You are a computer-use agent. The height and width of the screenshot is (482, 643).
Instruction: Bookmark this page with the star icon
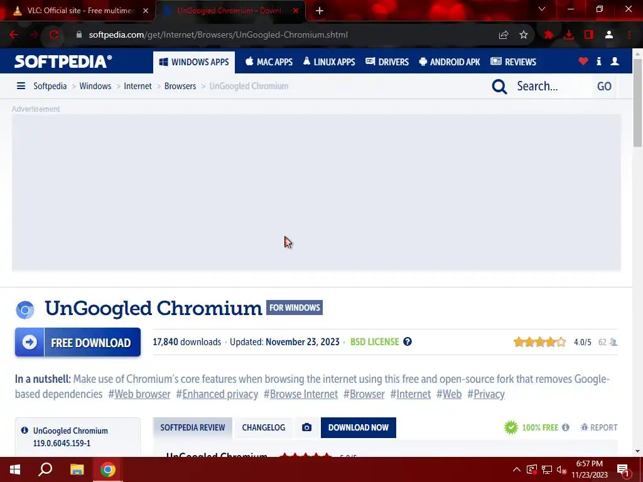tap(524, 35)
